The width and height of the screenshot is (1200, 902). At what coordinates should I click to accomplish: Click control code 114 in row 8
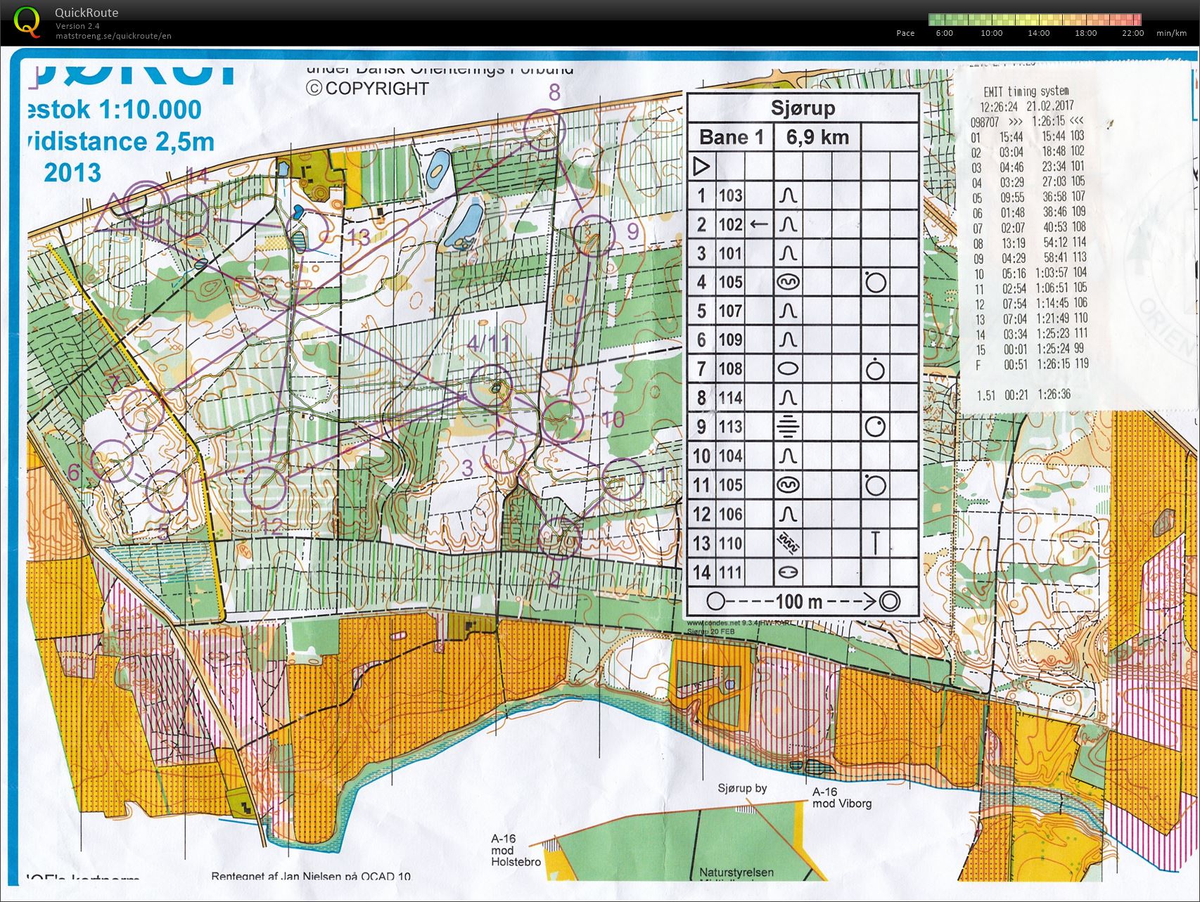[x=730, y=398]
